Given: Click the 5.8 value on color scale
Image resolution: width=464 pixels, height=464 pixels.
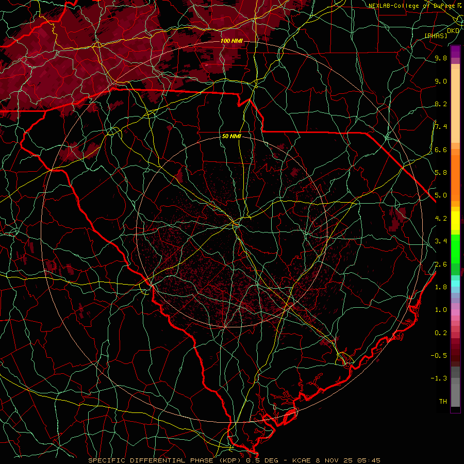Looking at the screenshot, I should point(441,173).
